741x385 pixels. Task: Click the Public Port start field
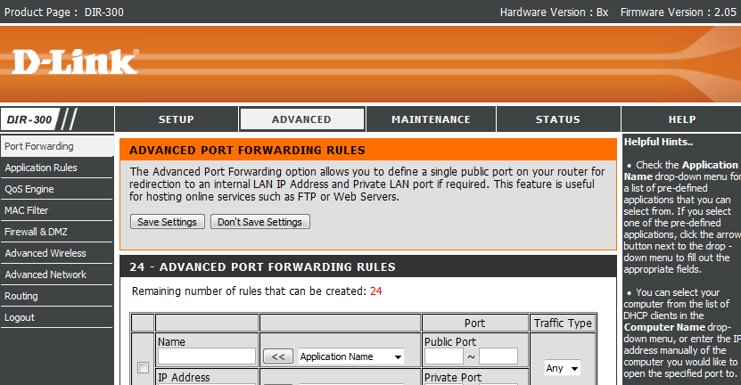[x=444, y=356]
